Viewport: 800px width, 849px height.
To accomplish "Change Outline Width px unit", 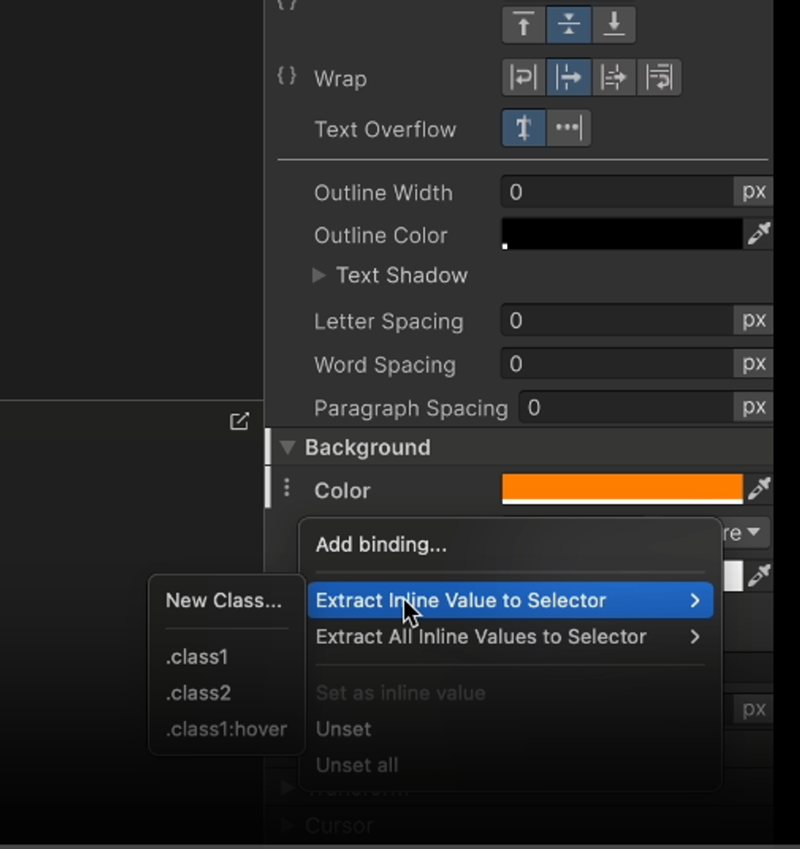I will point(753,191).
